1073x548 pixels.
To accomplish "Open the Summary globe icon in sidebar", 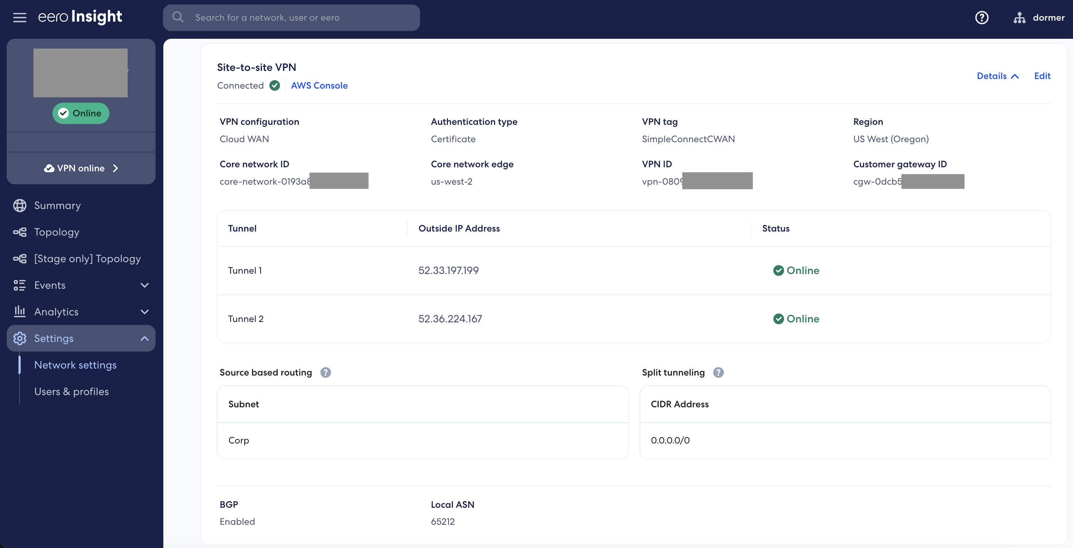I will tap(20, 205).
